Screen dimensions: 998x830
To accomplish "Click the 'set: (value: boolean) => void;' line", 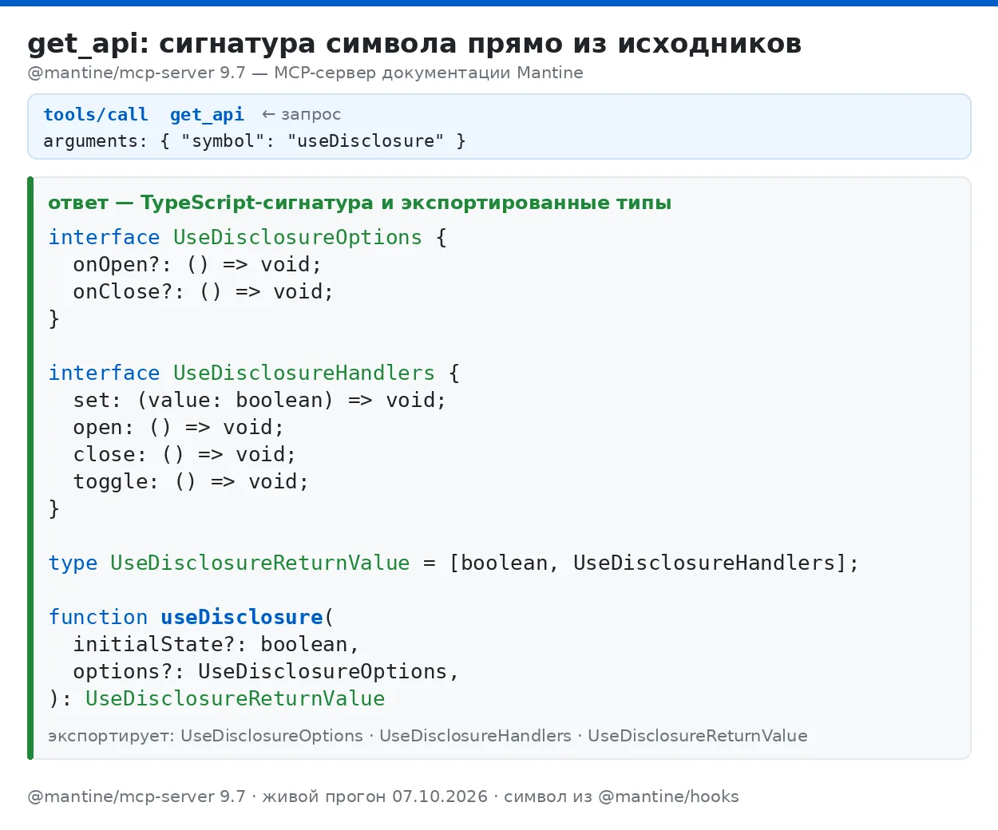I will tap(259, 401).
